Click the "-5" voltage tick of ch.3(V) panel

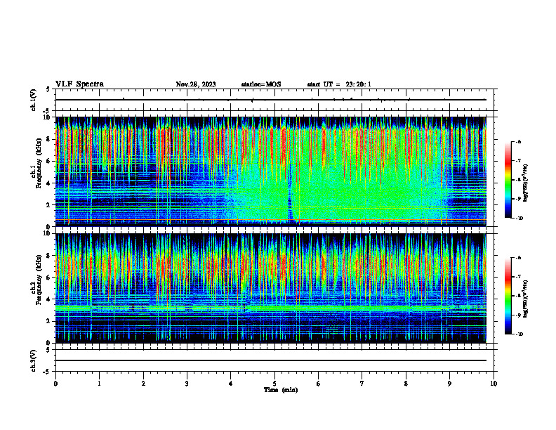point(47,372)
